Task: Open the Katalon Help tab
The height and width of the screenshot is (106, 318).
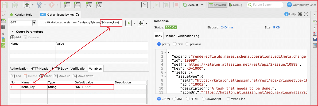Action: pos(21,15)
